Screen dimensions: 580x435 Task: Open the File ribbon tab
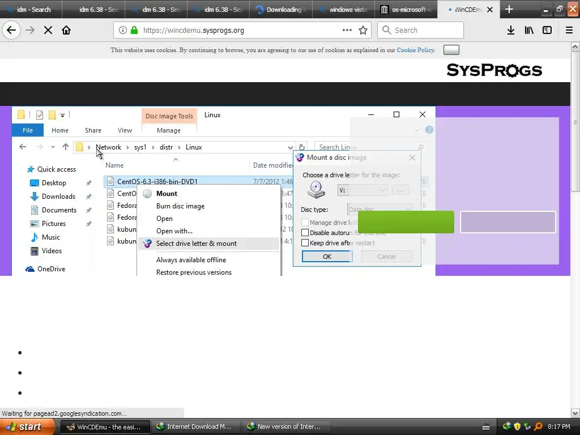click(28, 130)
